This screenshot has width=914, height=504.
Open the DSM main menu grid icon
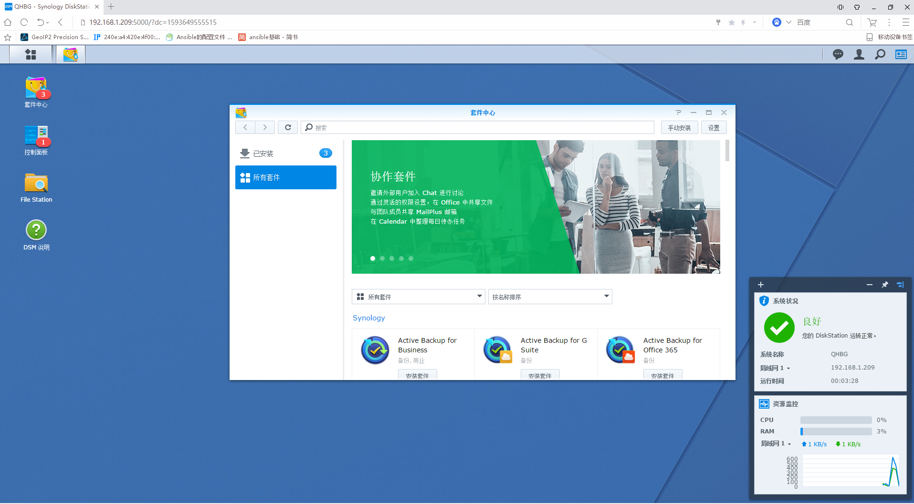(x=31, y=55)
